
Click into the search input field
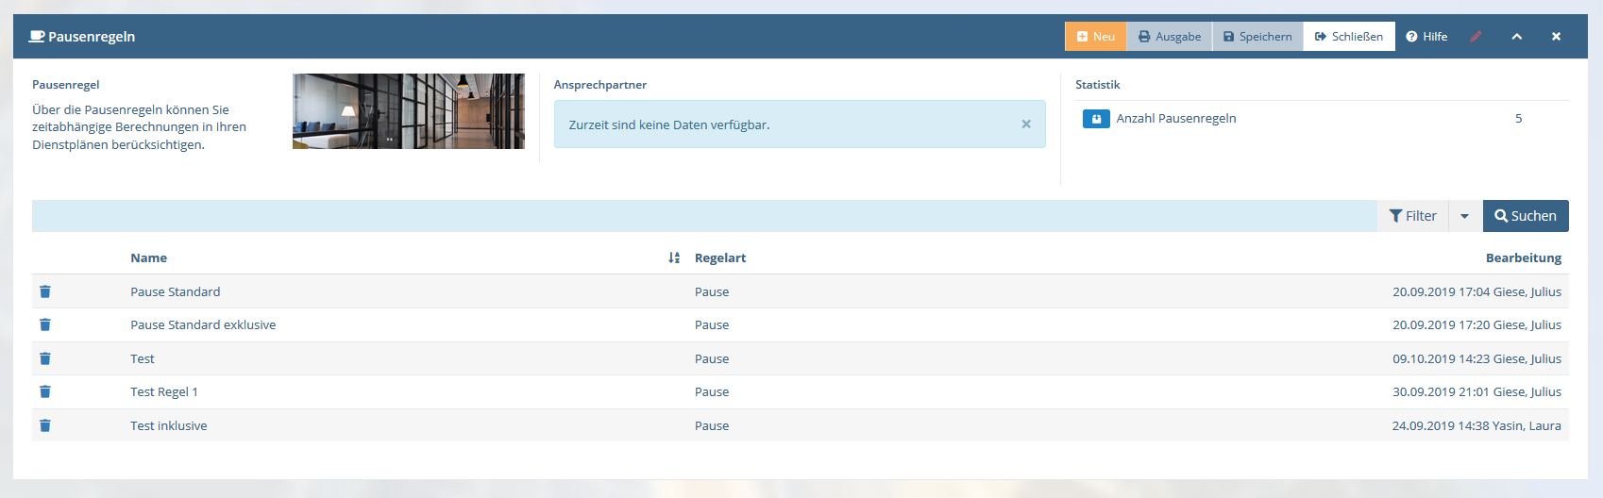[704, 216]
